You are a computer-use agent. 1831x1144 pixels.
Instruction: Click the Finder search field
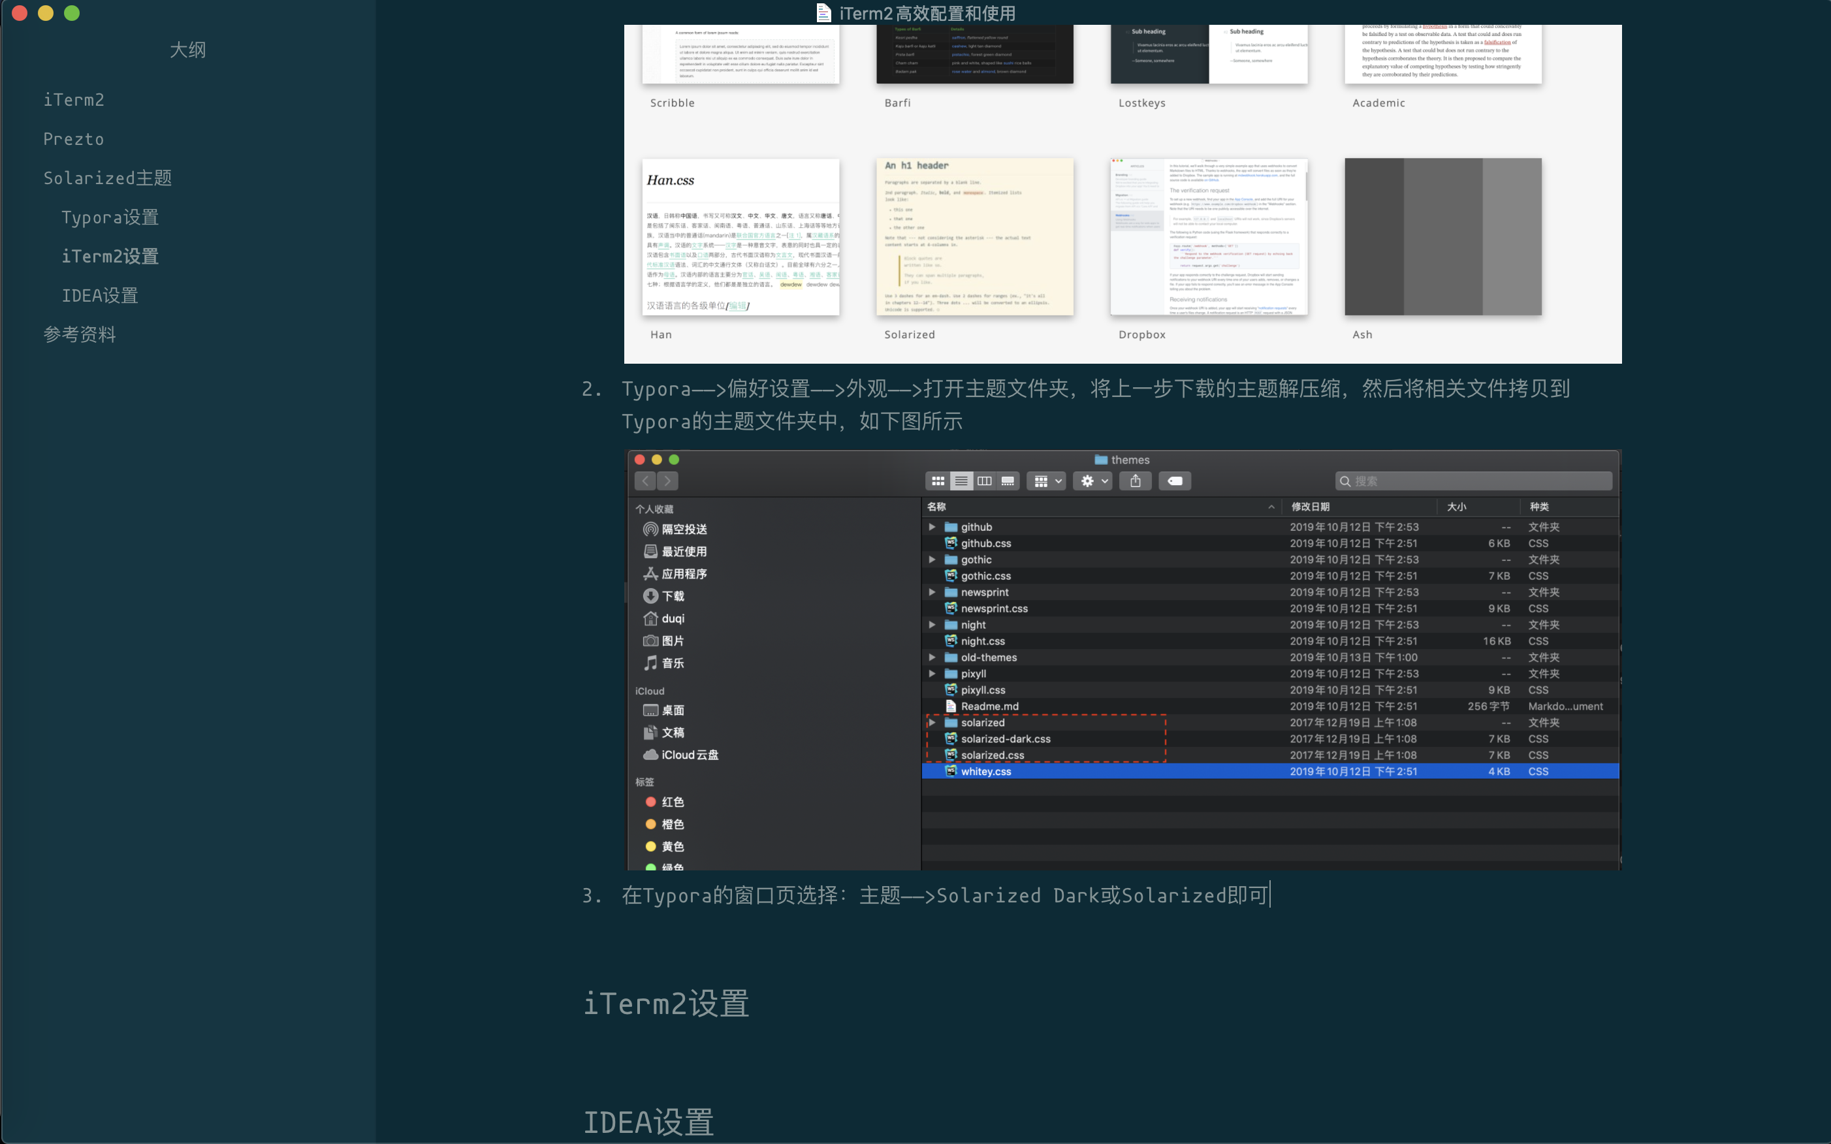coord(1475,481)
